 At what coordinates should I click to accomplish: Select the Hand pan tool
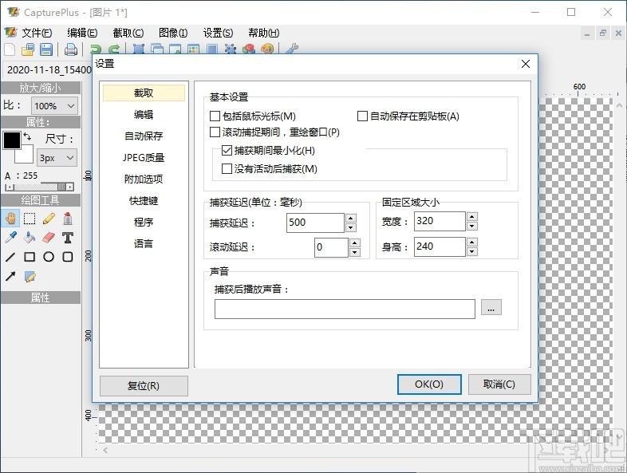click(10, 219)
